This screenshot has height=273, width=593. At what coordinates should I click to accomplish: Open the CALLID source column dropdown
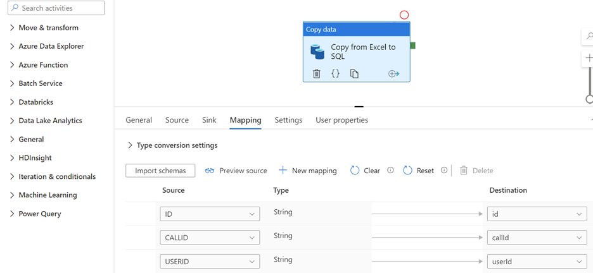[x=210, y=238]
